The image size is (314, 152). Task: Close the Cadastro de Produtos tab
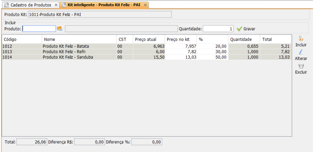pos(56,5)
